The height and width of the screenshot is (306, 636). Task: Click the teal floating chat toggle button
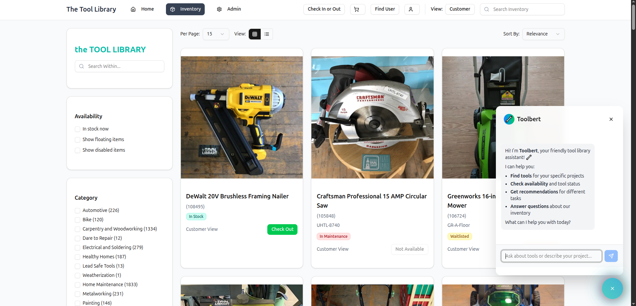pos(612,288)
